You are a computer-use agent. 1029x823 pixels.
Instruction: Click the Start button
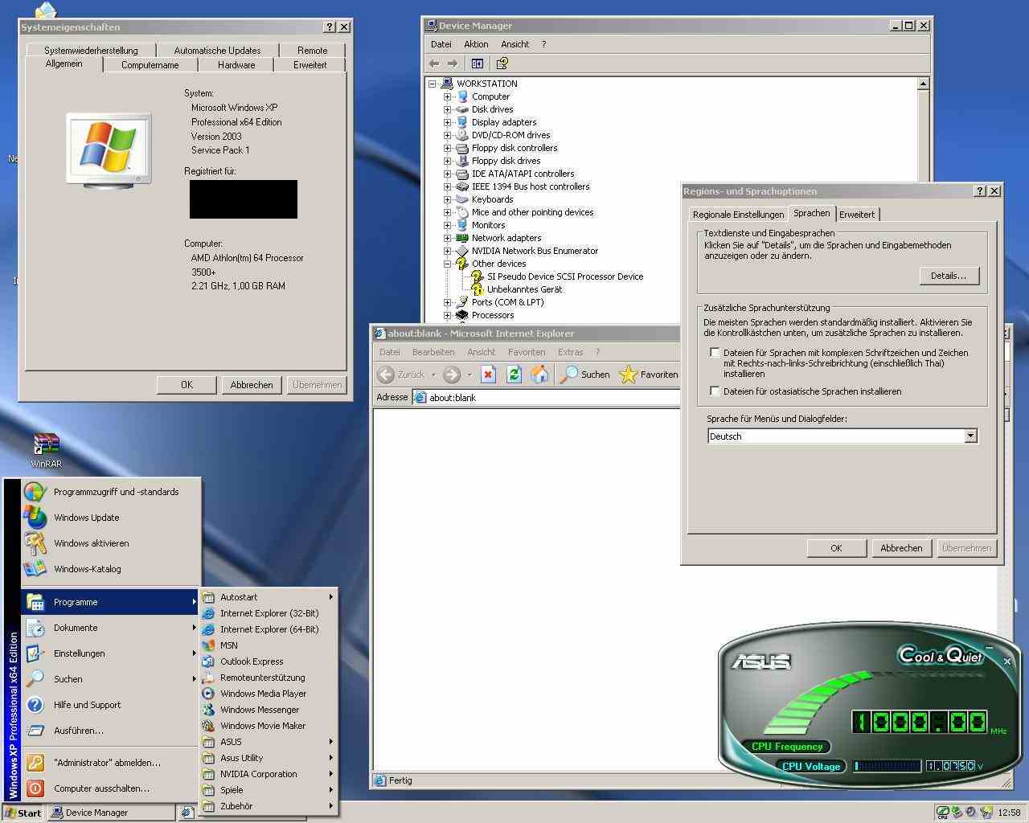click(x=23, y=813)
